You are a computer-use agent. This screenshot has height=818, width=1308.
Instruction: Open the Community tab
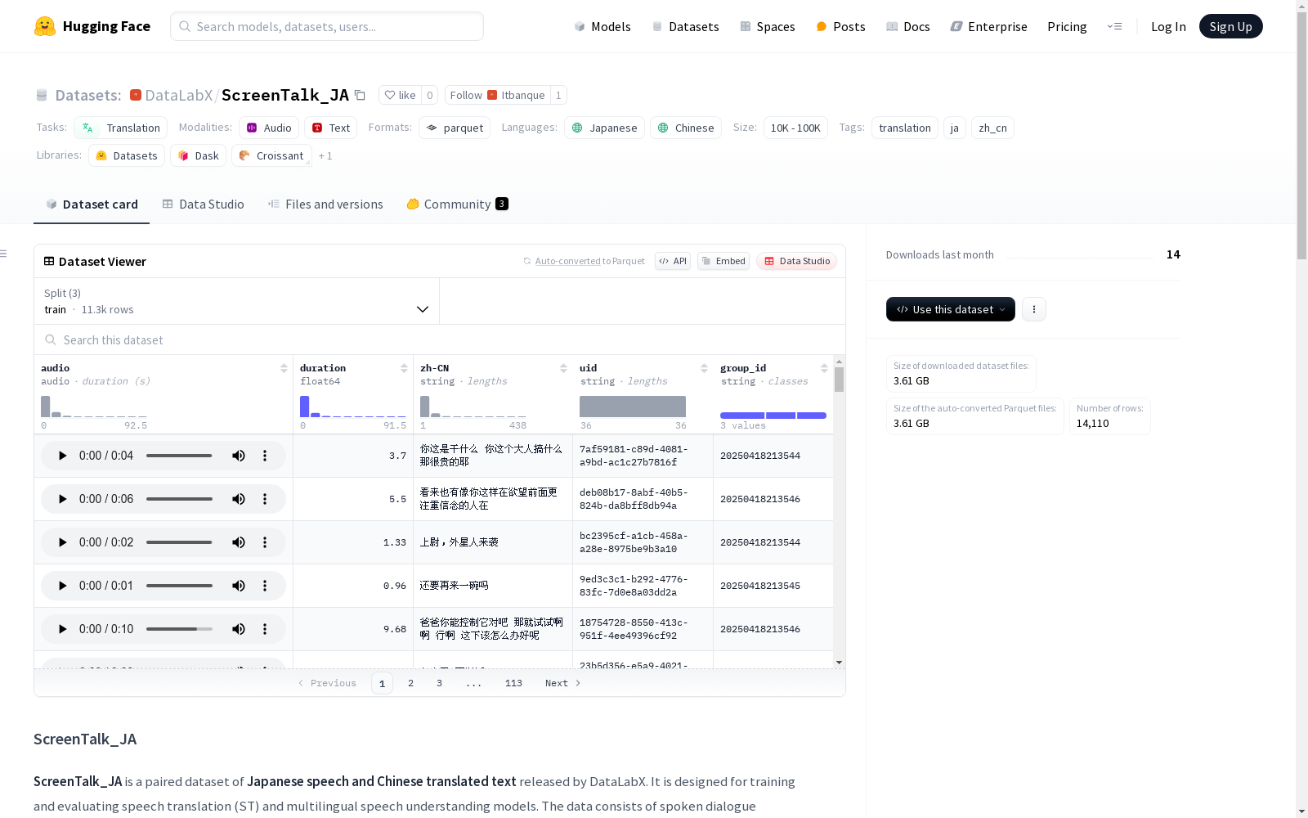coord(458,204)
